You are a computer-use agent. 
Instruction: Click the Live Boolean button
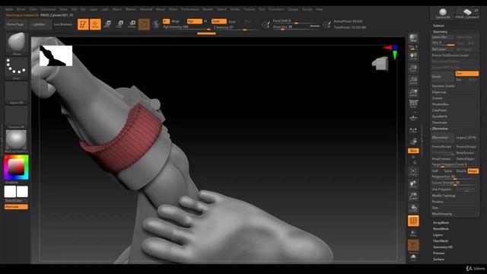(62, 24)
